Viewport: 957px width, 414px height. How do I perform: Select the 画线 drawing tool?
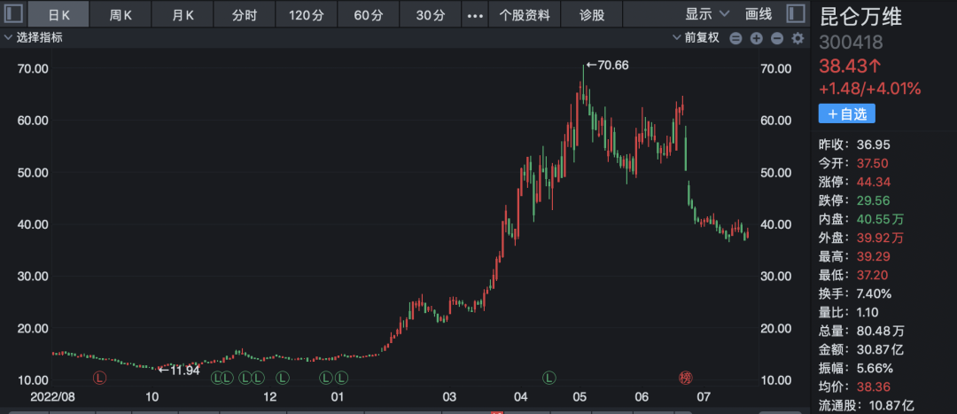click(759, 15)
